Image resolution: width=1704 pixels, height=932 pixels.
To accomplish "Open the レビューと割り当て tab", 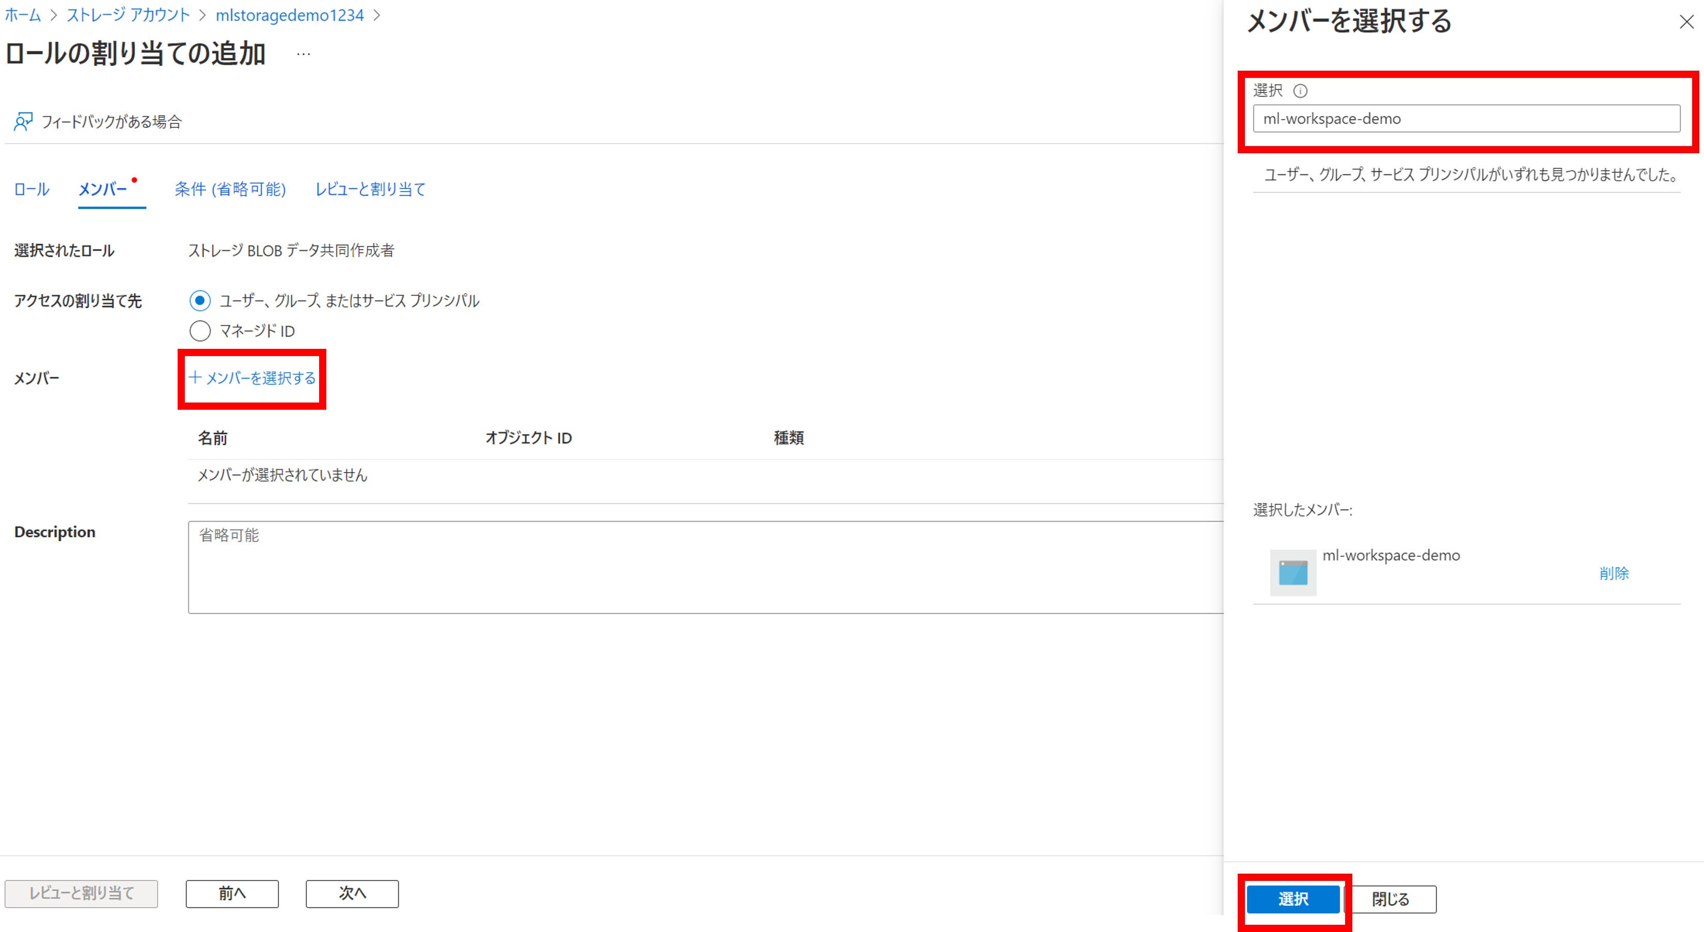I will click(x=370, y=190).
